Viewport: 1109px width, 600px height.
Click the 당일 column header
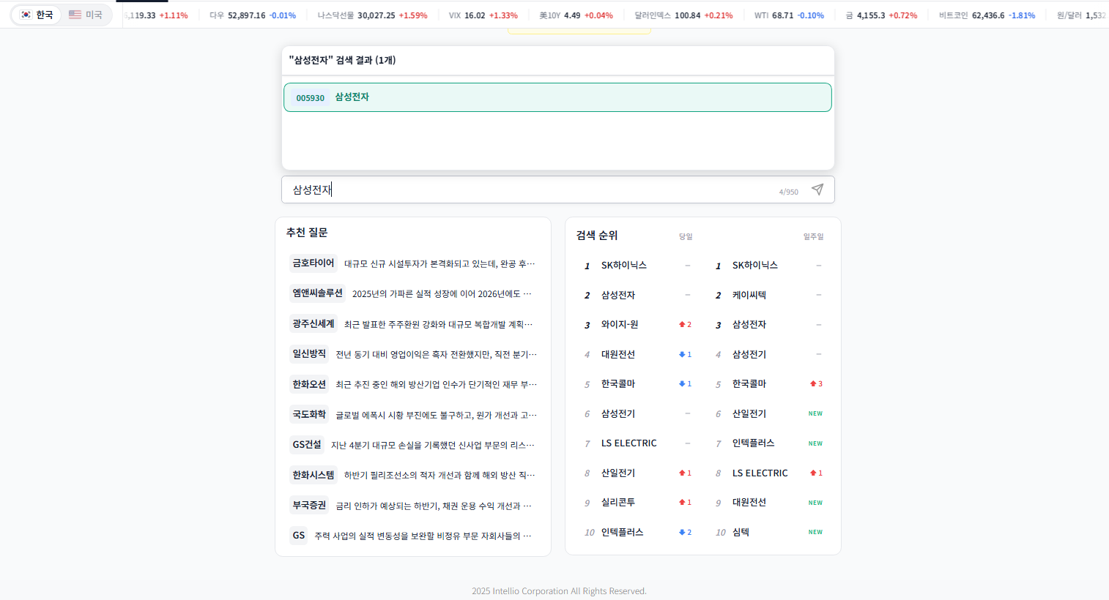coord(686,236)
